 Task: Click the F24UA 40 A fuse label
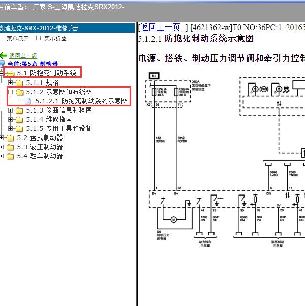pyautogui.click(x=162, y=92)
